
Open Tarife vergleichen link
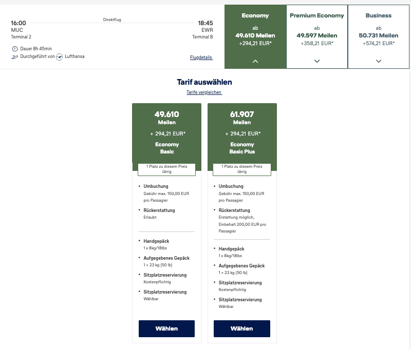(x=204, y=92)
